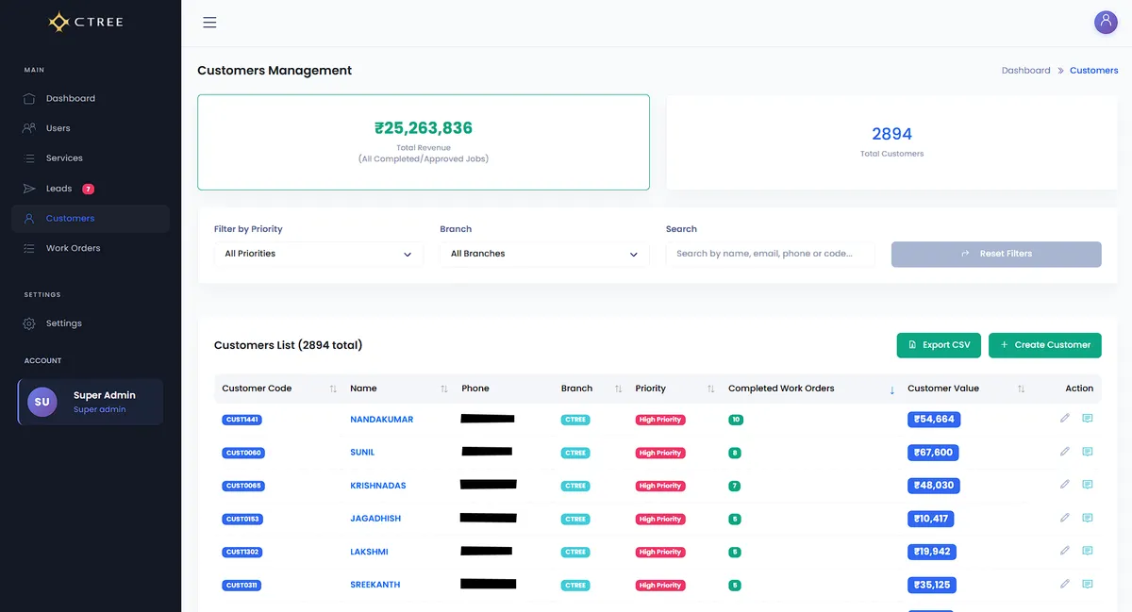This screenshot has width=1132, height=612.
Task: Click the ₹48,030 customer value
Action: click(934, 486)
